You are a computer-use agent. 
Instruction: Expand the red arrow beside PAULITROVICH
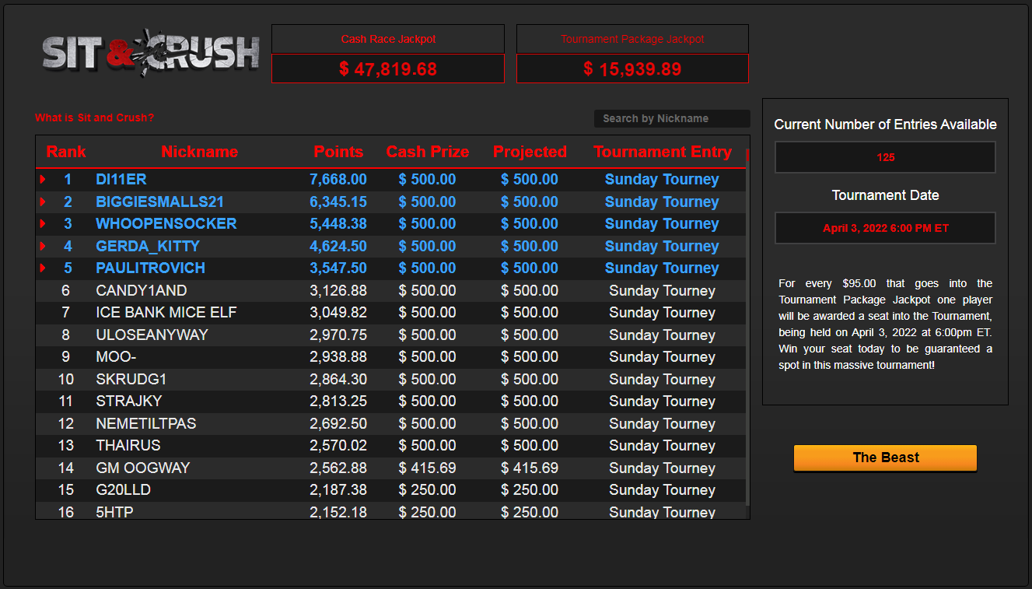[43, 268]
